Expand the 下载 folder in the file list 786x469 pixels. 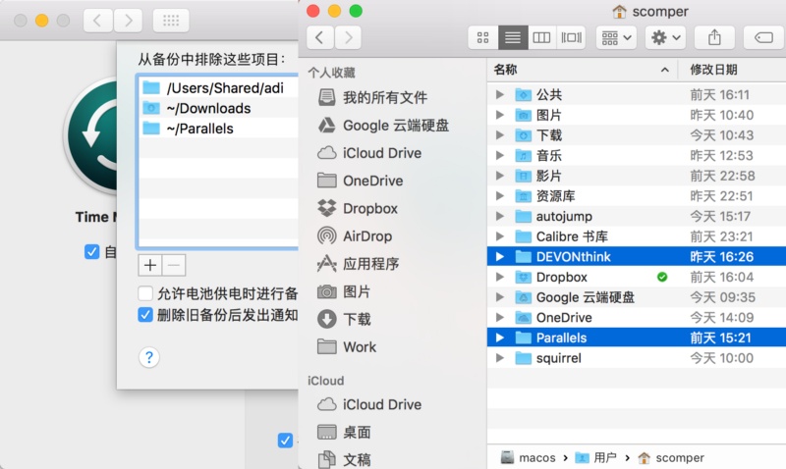click(x=500, y=135)
